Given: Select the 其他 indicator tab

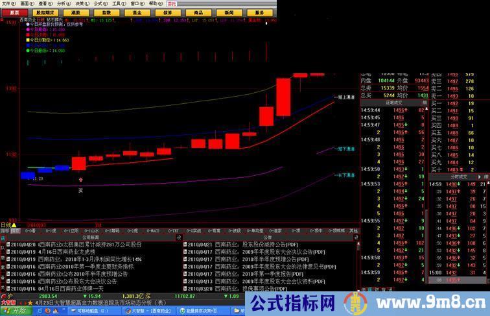Looking at the screenshot, I should click(x=353, y=230).
